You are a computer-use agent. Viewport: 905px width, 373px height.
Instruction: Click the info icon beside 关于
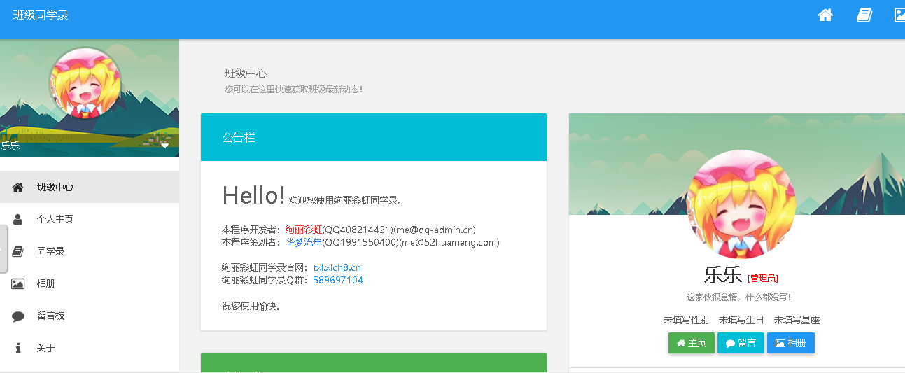[x=18, y=348]
